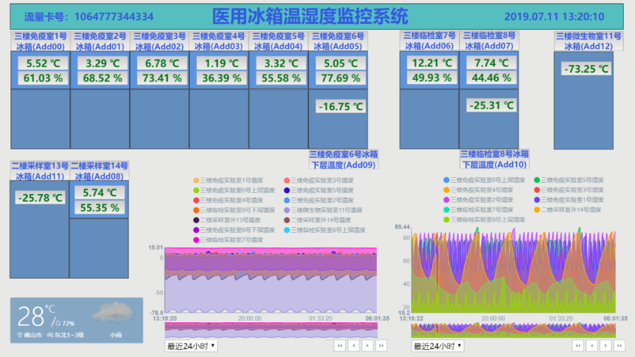
Task: Click the 12.21 ℃ temperature reading
Action: pos(432,63)
